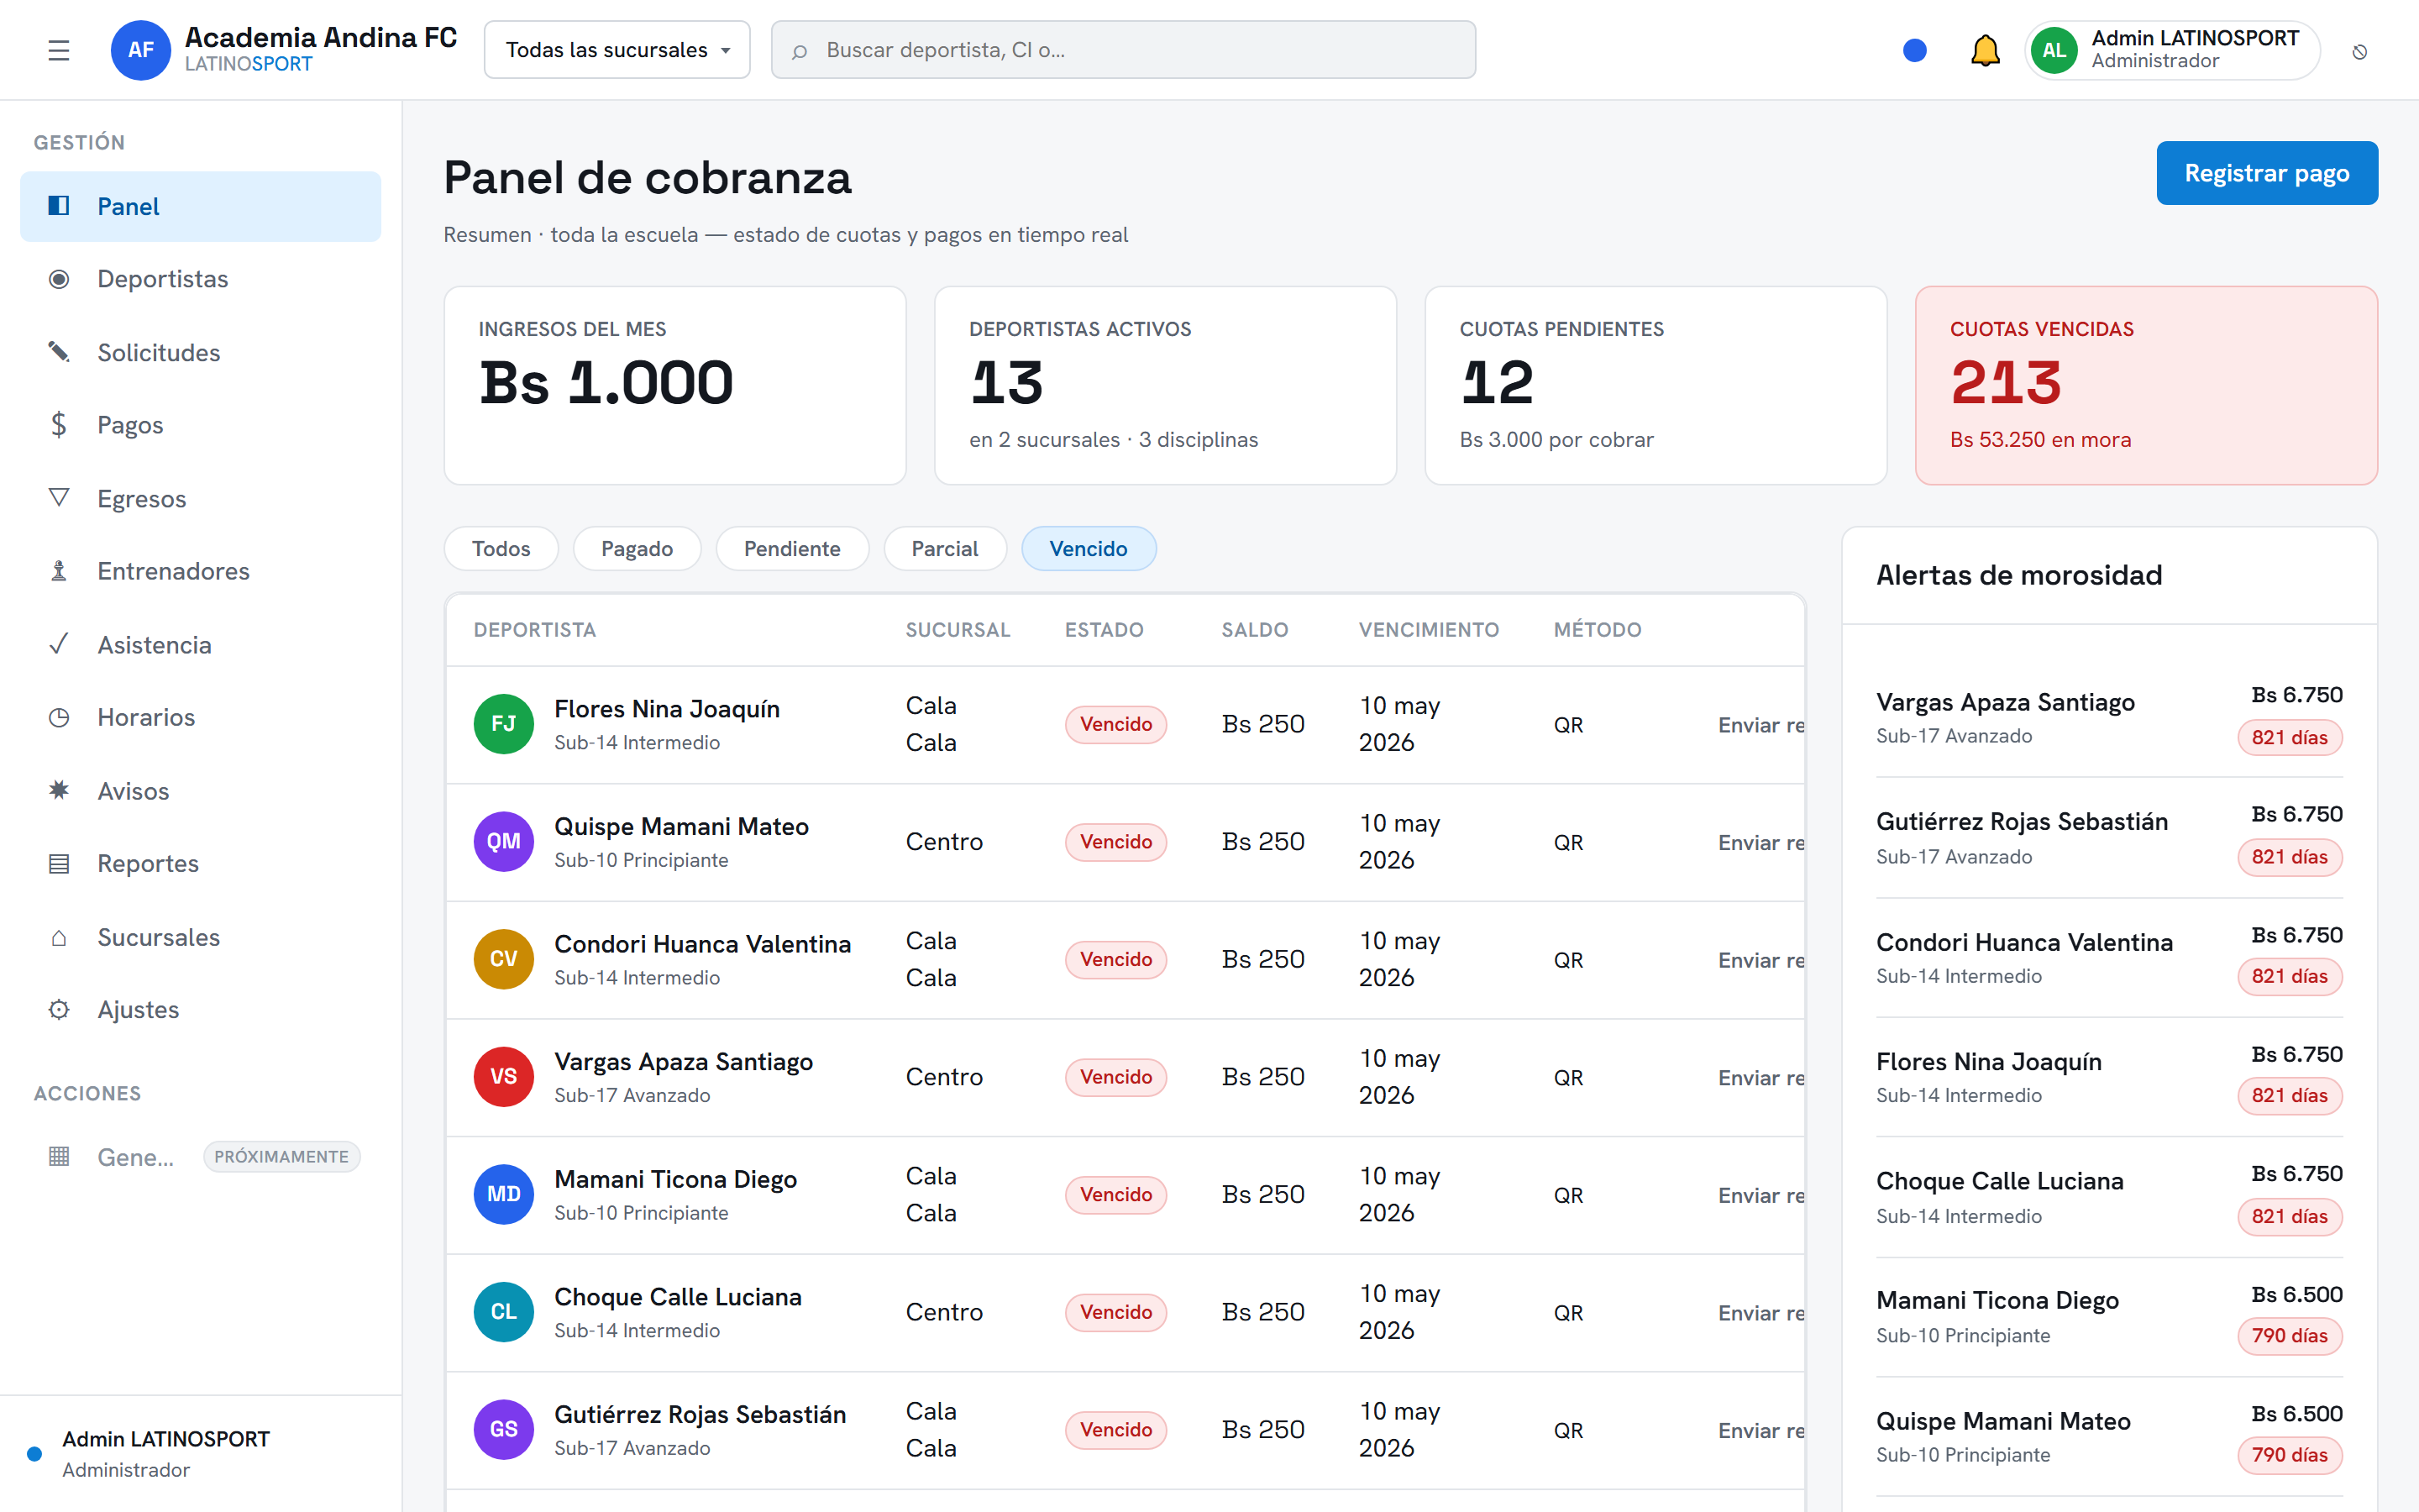Image resolution: width=2419 pixels, height=1512 pixels.
Task: Expand the Todas las sucursales dropdown
Action: [617, 50]
